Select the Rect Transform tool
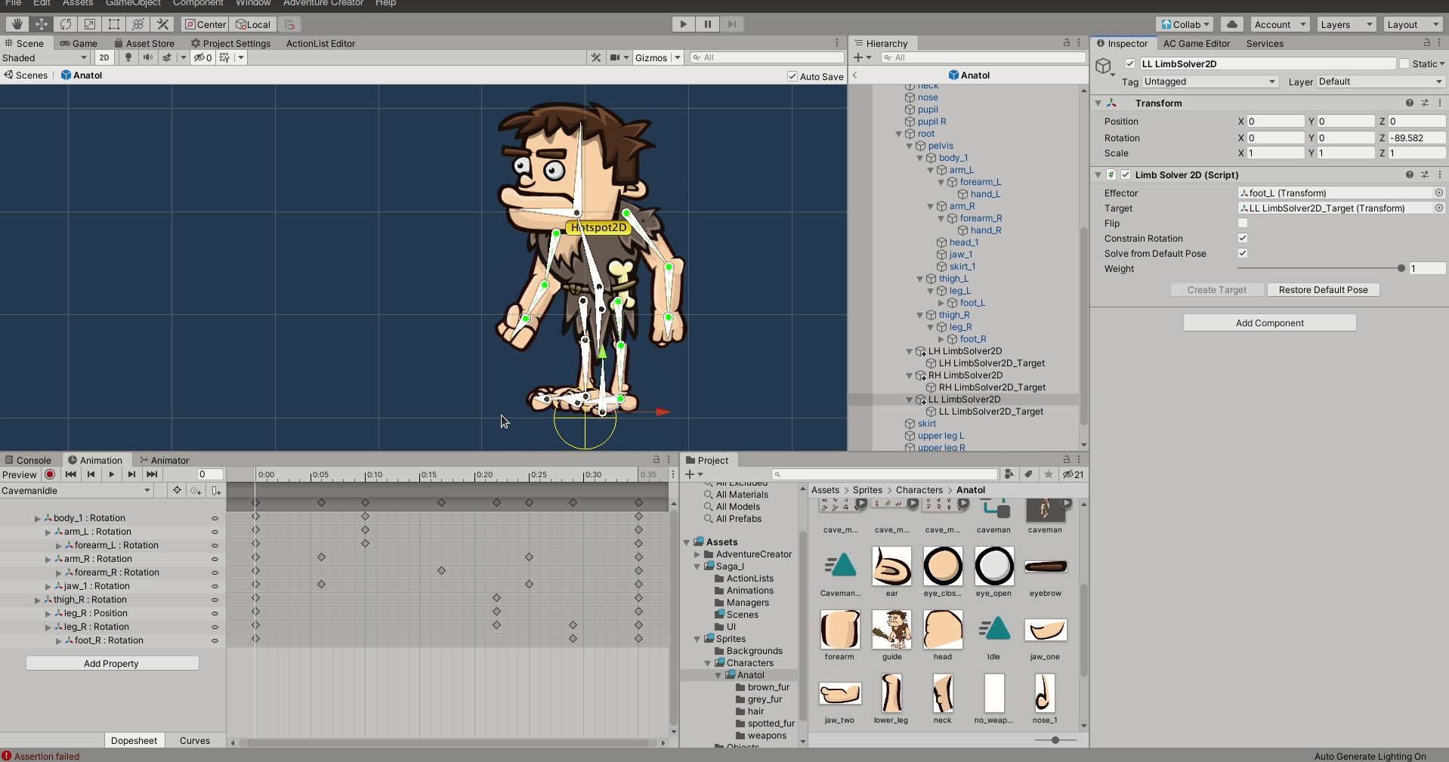 tap(114, 24)
